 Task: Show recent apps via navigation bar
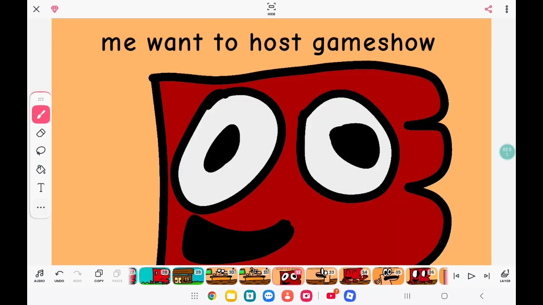(407, 296)
